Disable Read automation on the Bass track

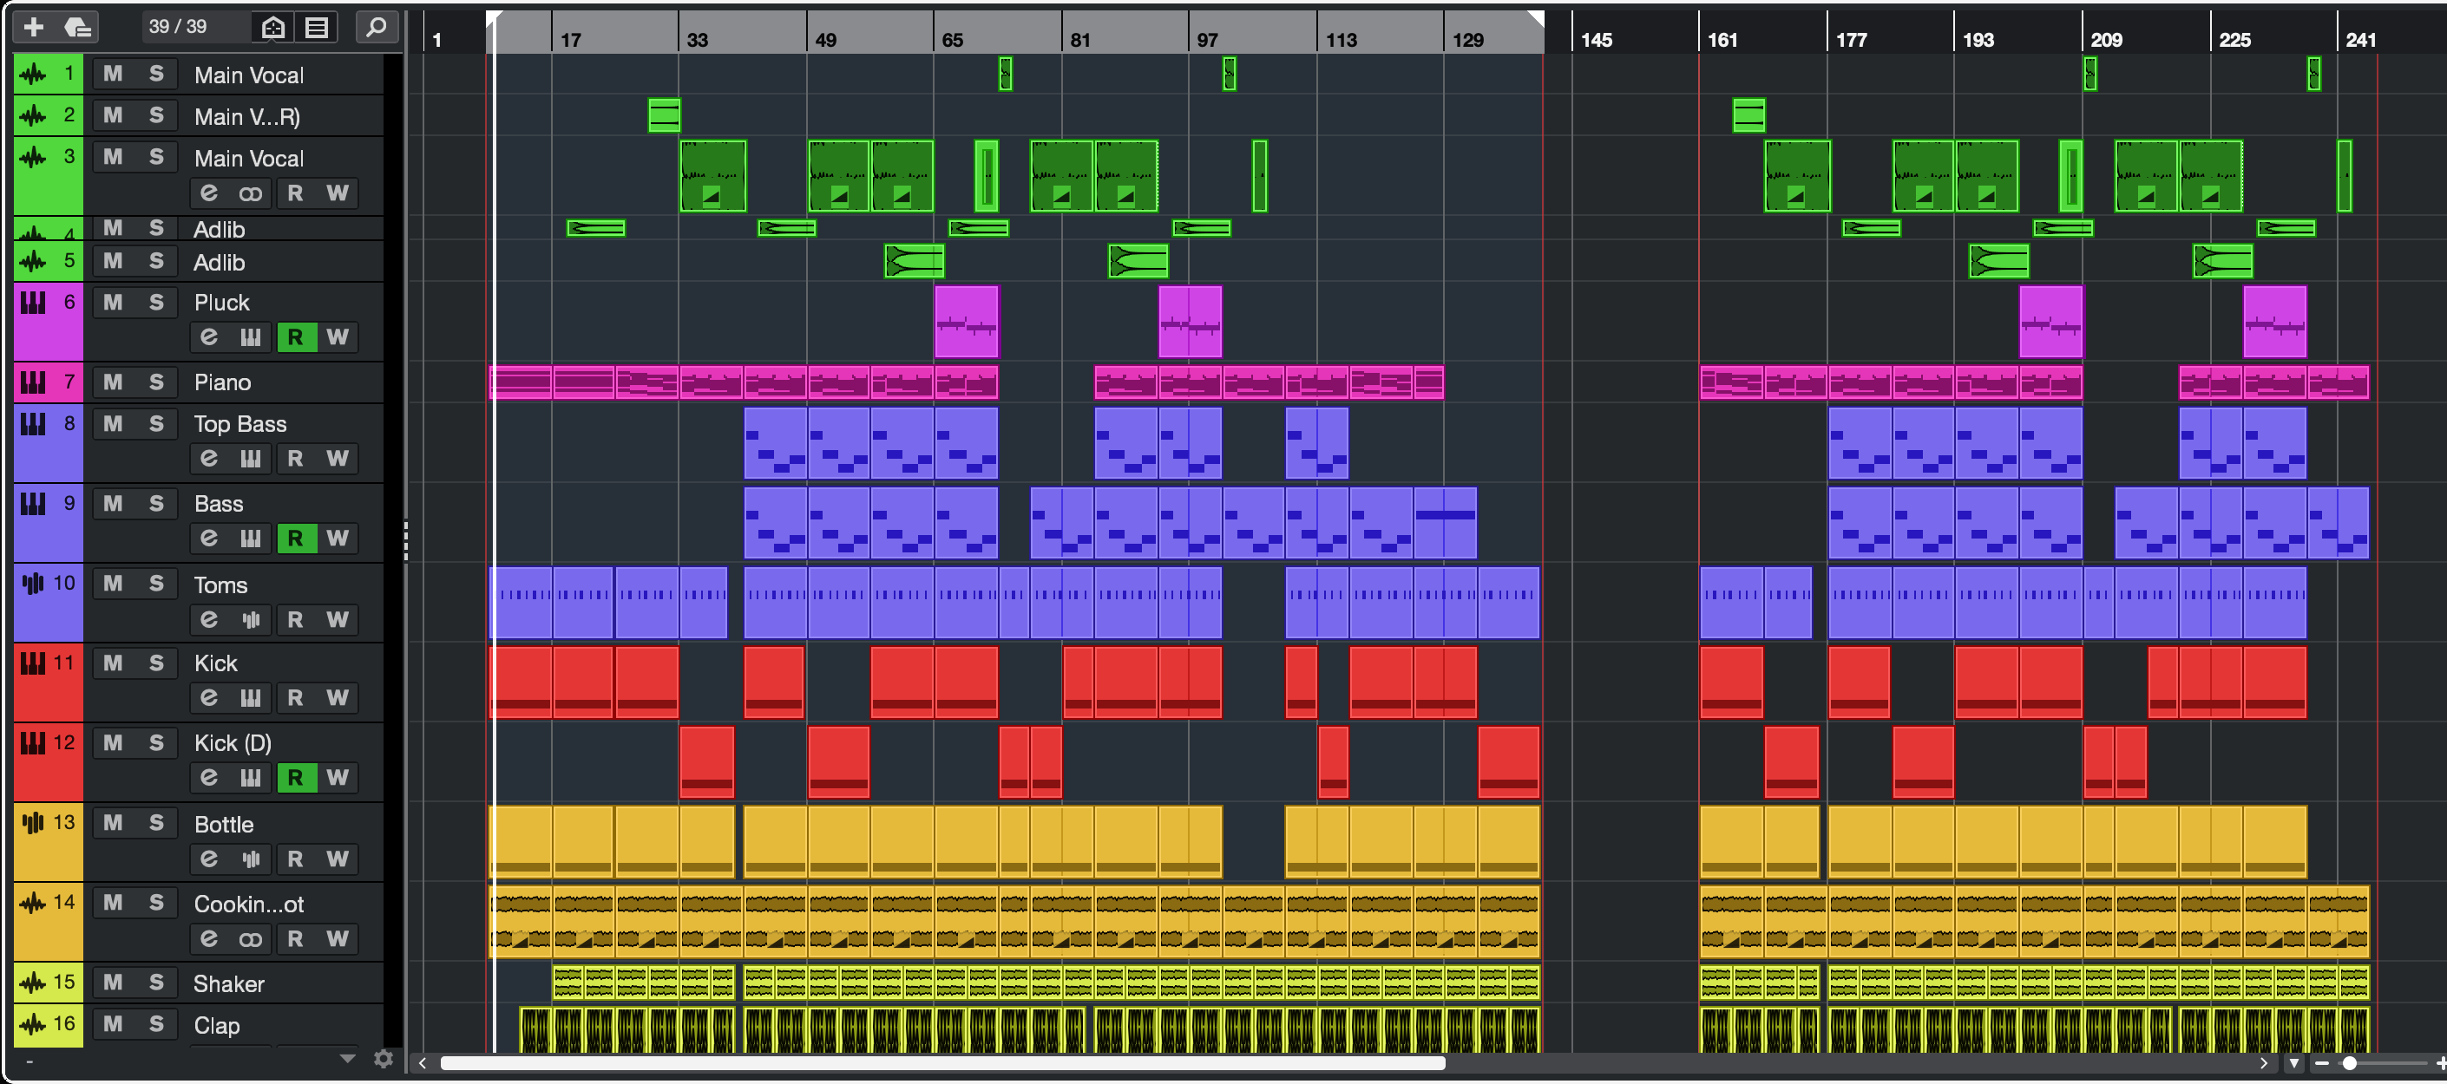295,539
